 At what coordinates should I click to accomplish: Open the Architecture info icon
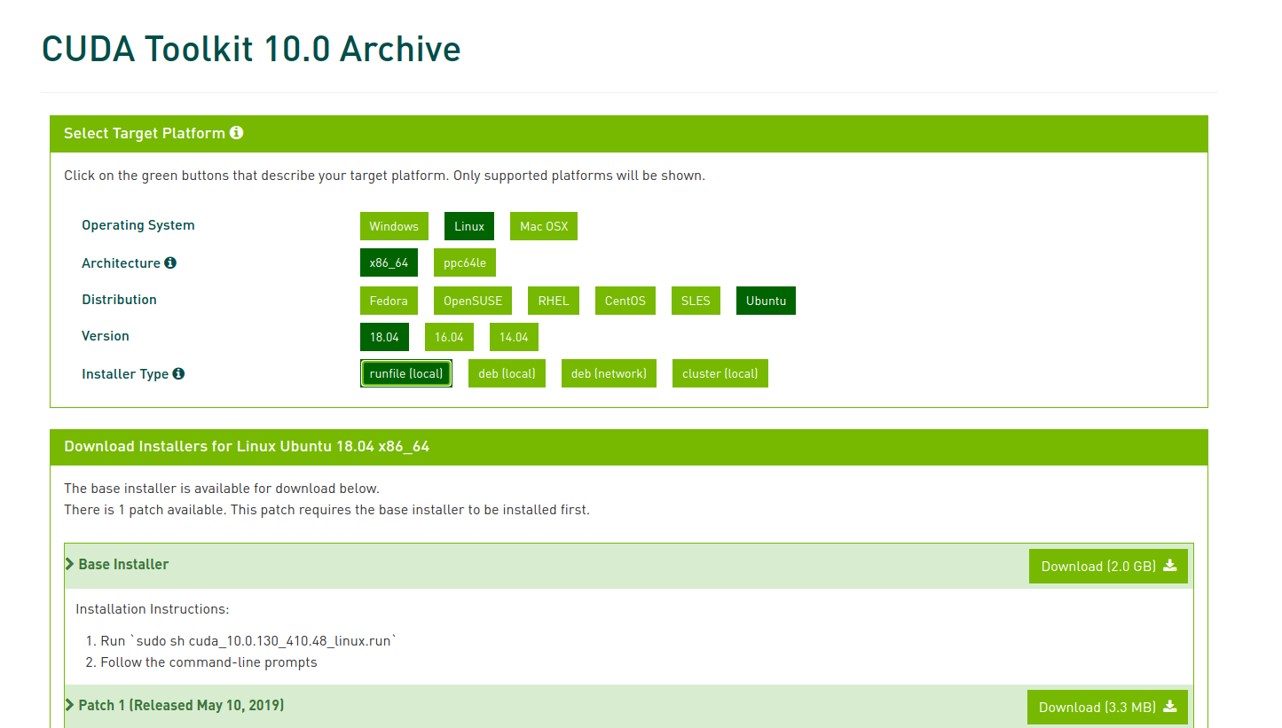pos(170,262)
